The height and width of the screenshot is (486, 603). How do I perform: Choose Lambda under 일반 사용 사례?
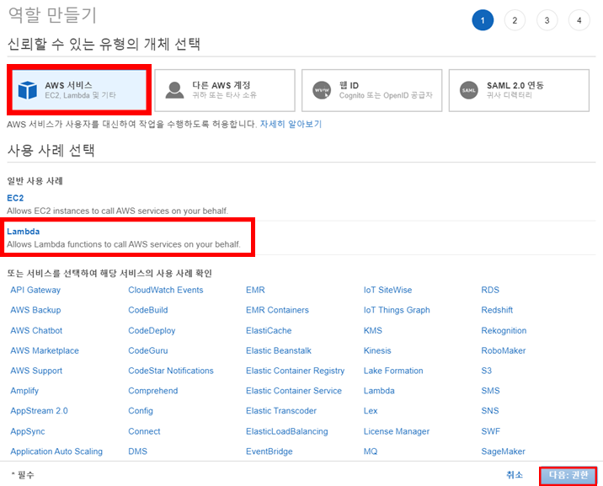23,232
